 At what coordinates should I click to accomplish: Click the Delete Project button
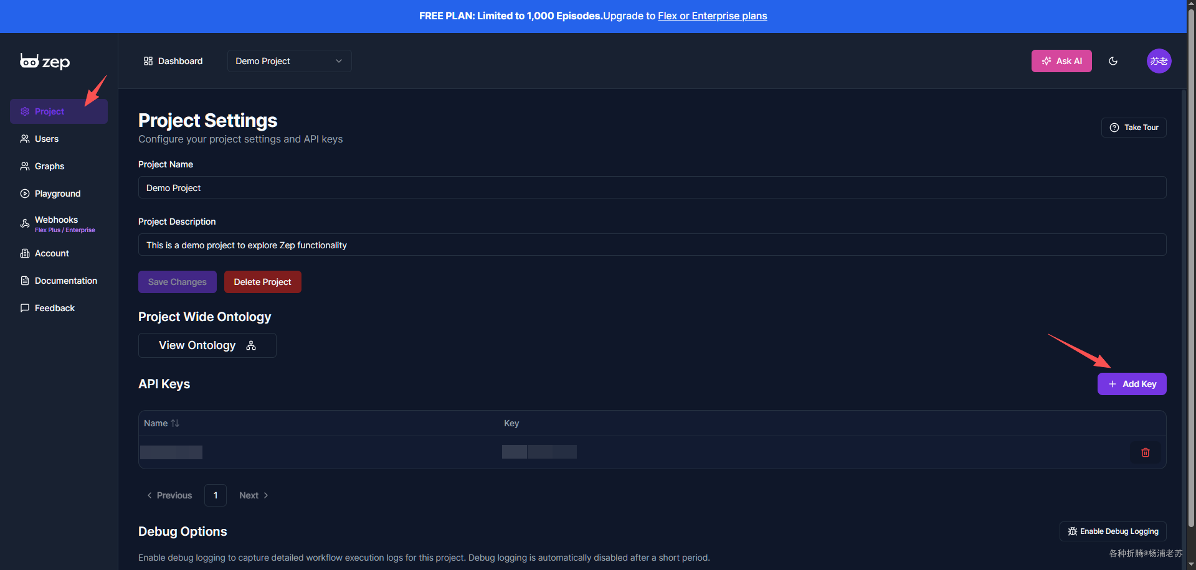(x=263, y=282)
